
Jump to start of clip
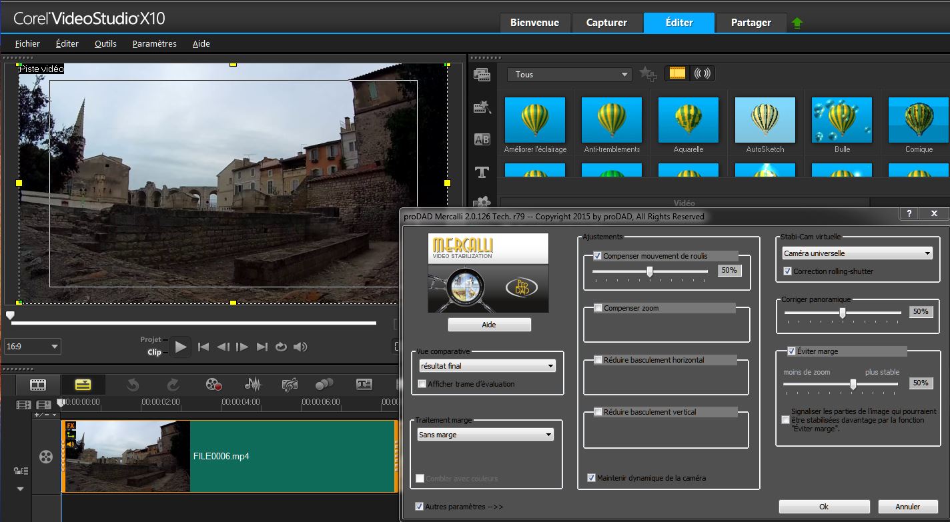pyautogui.click(x=204, y=347)
